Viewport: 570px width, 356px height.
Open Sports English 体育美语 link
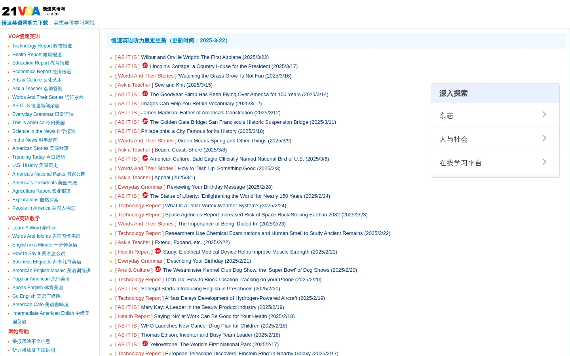38,288
